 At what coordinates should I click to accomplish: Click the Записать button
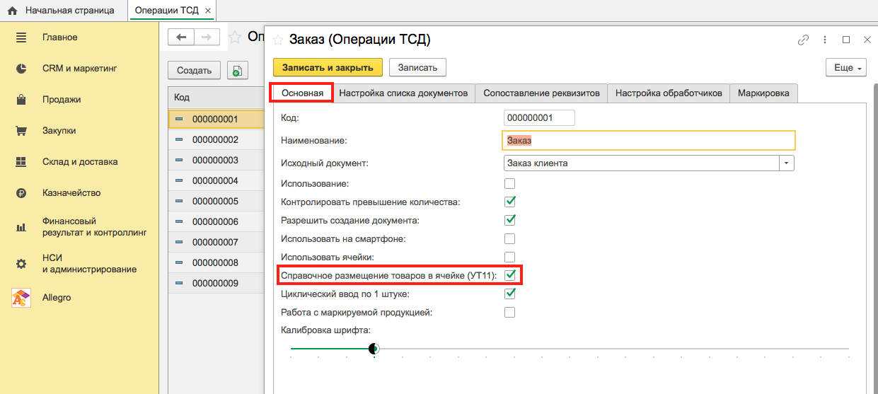(x=417, y=68)
